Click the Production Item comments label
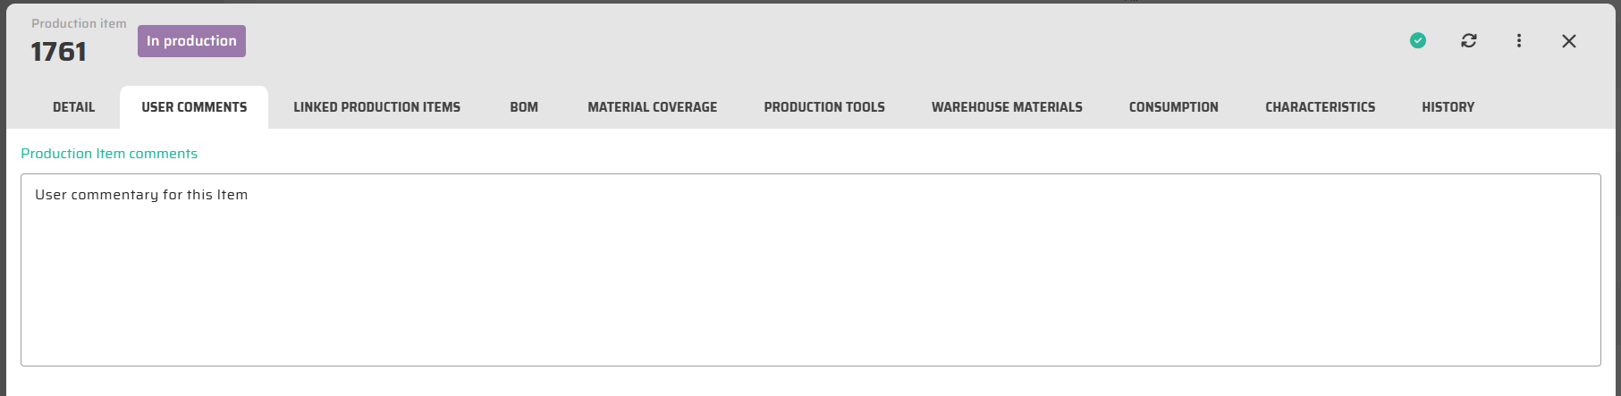 pos(109,154)
